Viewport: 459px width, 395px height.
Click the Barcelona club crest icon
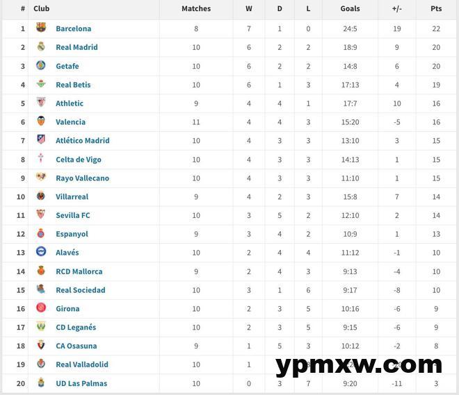pyautogui.click(x=41, y=28)
